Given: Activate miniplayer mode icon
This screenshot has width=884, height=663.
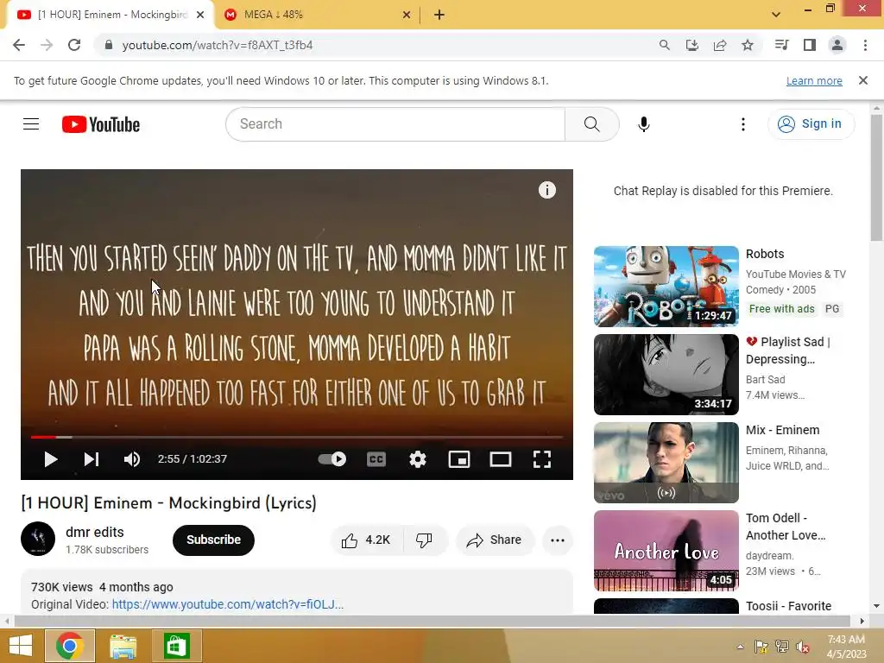Looking at the screenshot, I should point(459,459).
